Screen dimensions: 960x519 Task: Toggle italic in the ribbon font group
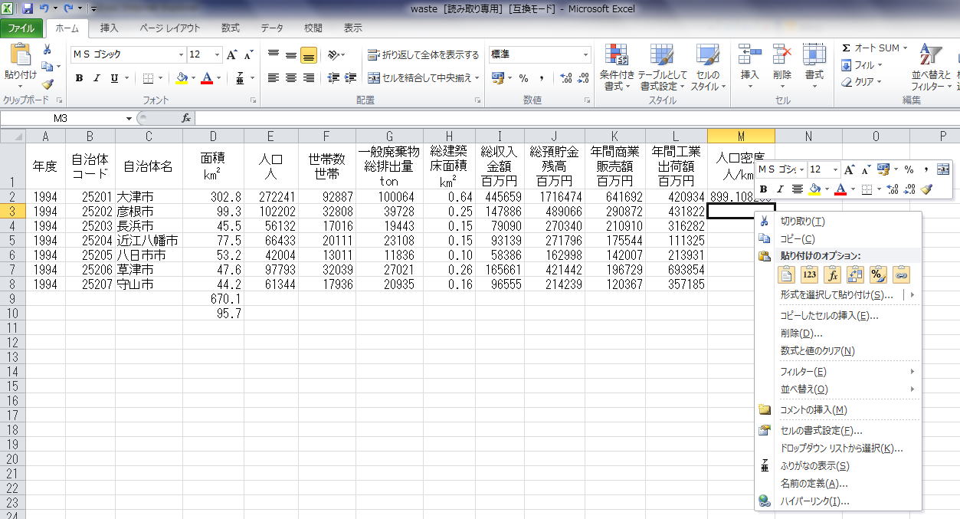97,77
